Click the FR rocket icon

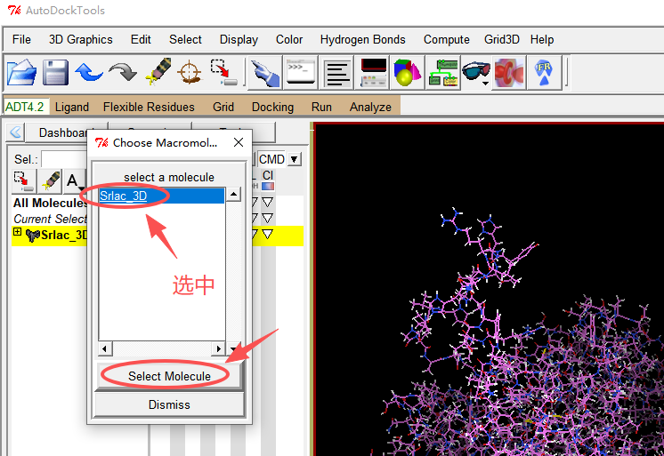544,72
